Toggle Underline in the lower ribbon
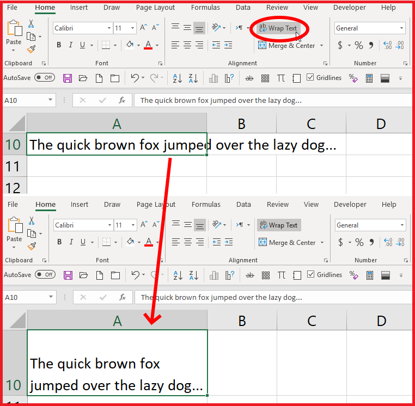The height and width of the screenshot is (406, 415). (x=83, y=242)
